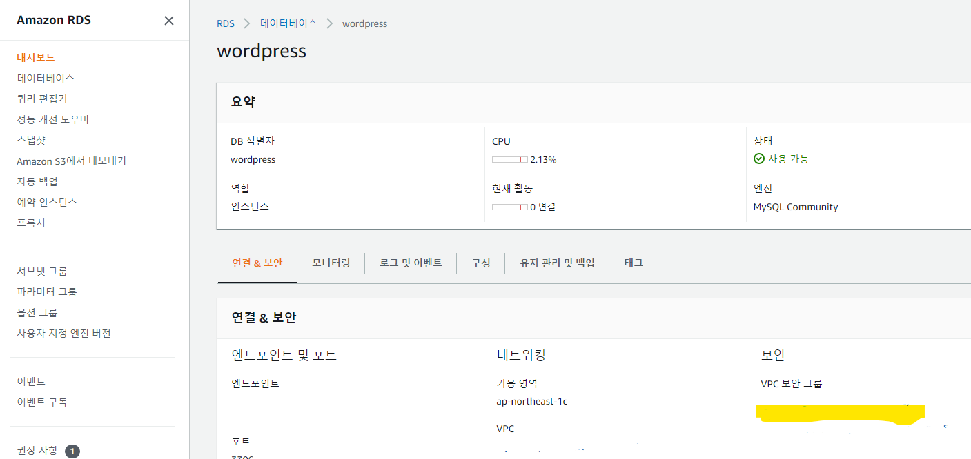Go to 예약 인스턴스 page
The width and height of the screenshot is (971, 459).
click(47, 202)
